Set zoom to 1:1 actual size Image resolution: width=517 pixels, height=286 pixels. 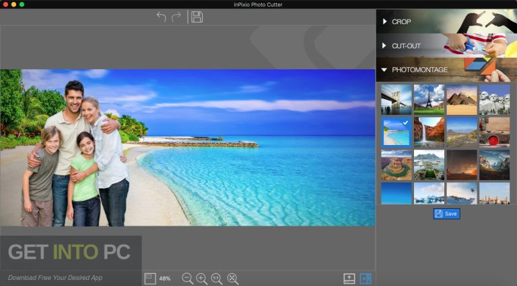point(217,278)
